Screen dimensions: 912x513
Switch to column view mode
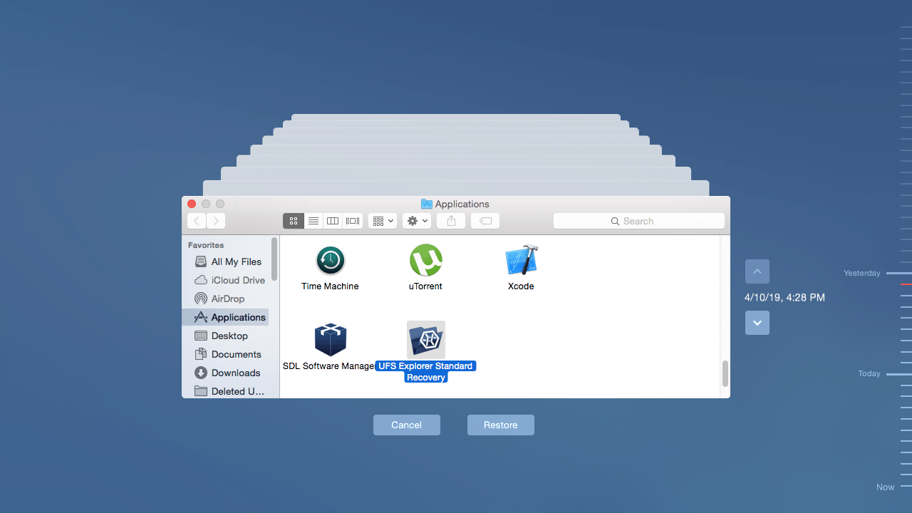pos(332,221)
